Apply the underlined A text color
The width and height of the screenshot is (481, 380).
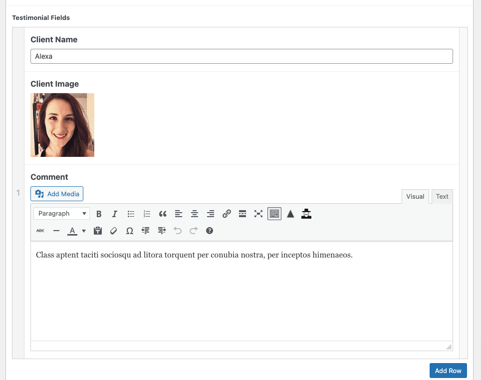pyautogui.click(x=72, y=231)
